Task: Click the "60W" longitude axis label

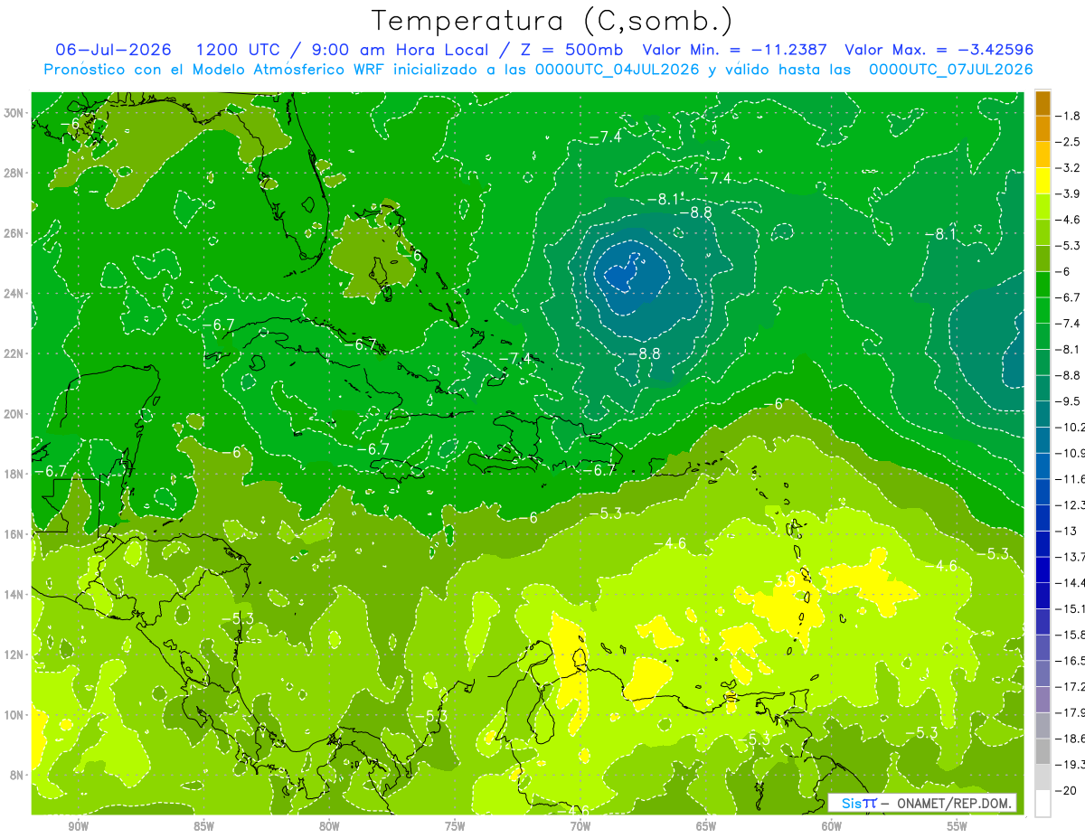Action: pyautogui.click(x=832, y=827)
